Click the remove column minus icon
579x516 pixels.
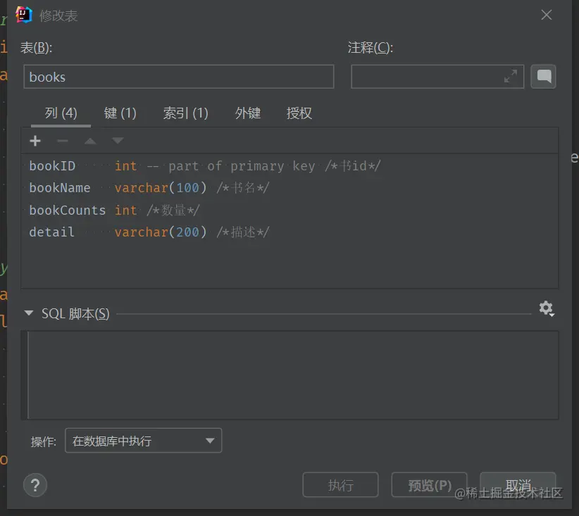(63, 141)
